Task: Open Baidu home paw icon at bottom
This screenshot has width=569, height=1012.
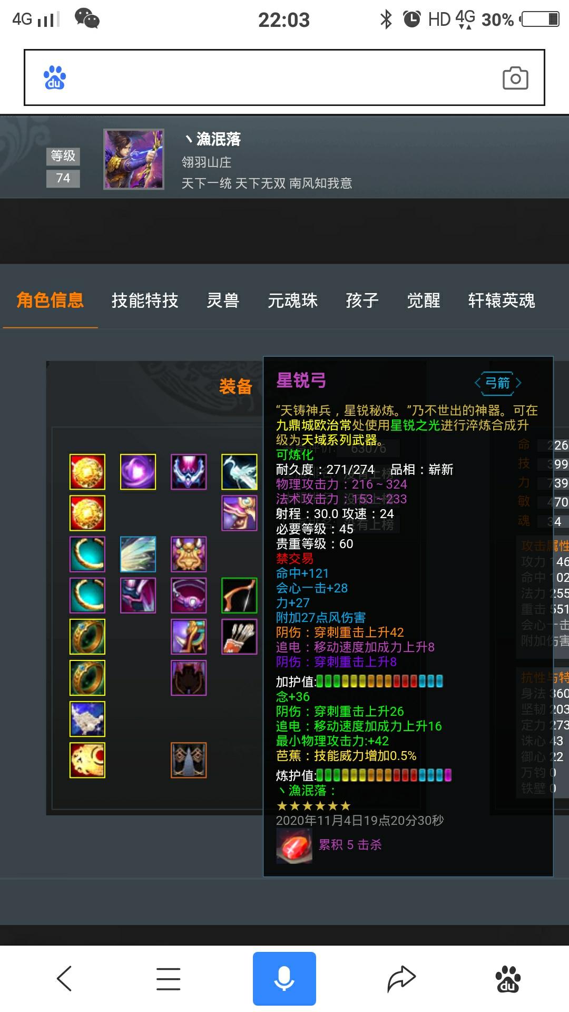Action: 508,979
